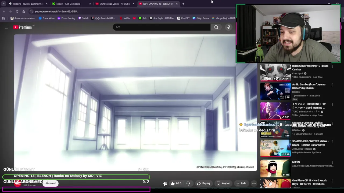Viewport: 344px width, 193px height.
Task: Open Black Clover Opening 10 thumbnail
Action: [x=275, y=73]
